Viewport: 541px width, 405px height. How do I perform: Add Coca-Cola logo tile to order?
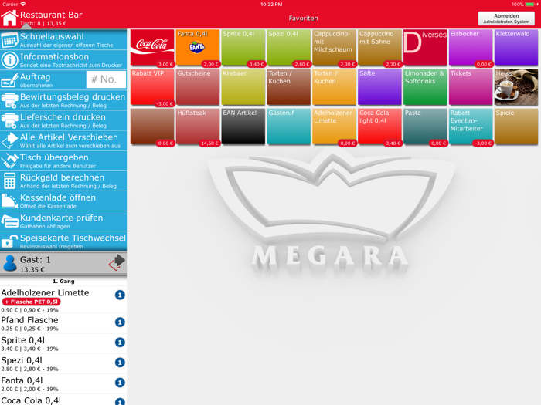coord(152,48)
